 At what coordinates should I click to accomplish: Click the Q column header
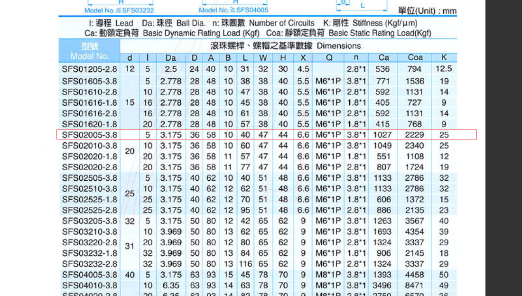328,57
